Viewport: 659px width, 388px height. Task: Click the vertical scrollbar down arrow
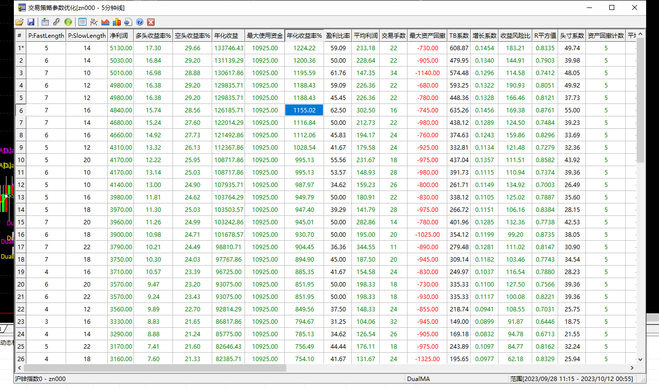click(640, 359)
